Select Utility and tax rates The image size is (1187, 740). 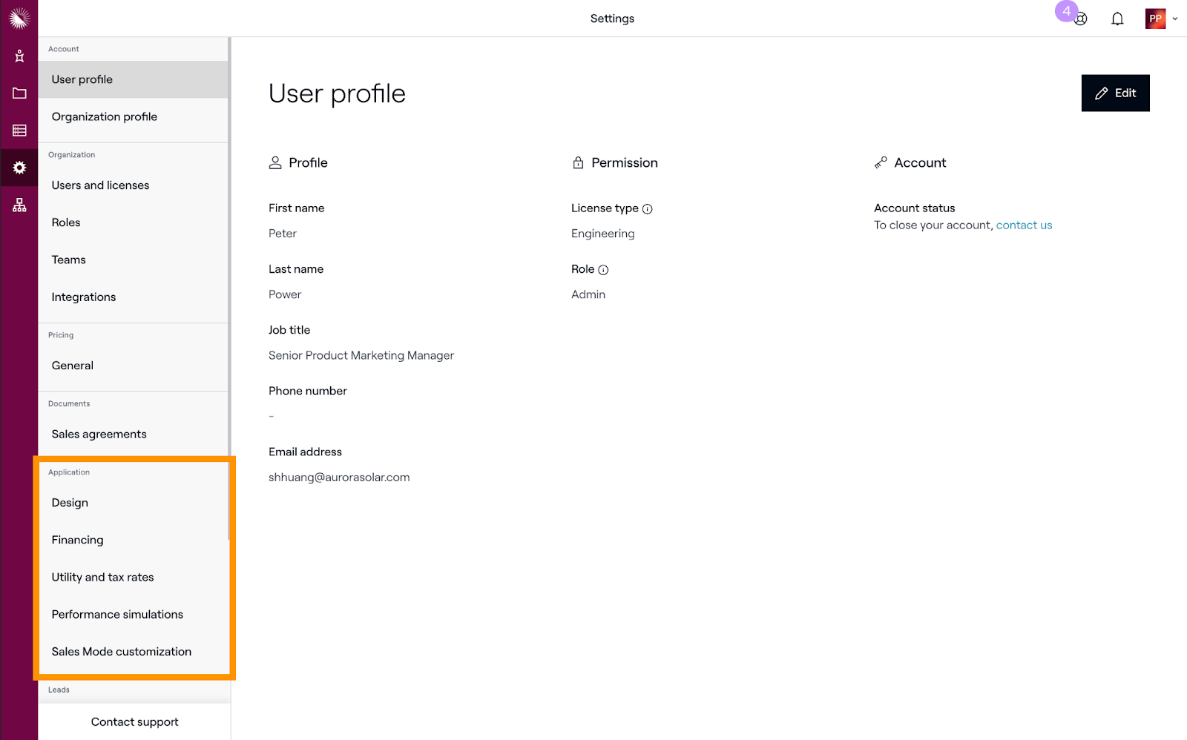coord(102,578)
